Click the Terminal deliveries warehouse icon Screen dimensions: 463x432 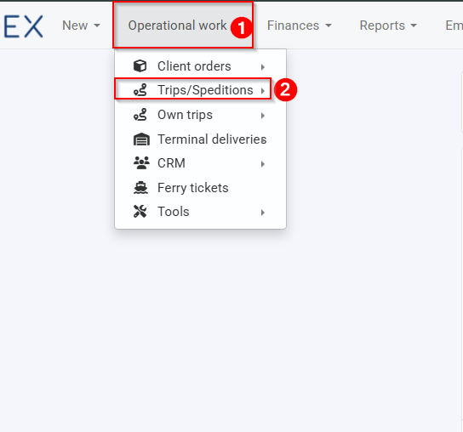tap(141, 139)
